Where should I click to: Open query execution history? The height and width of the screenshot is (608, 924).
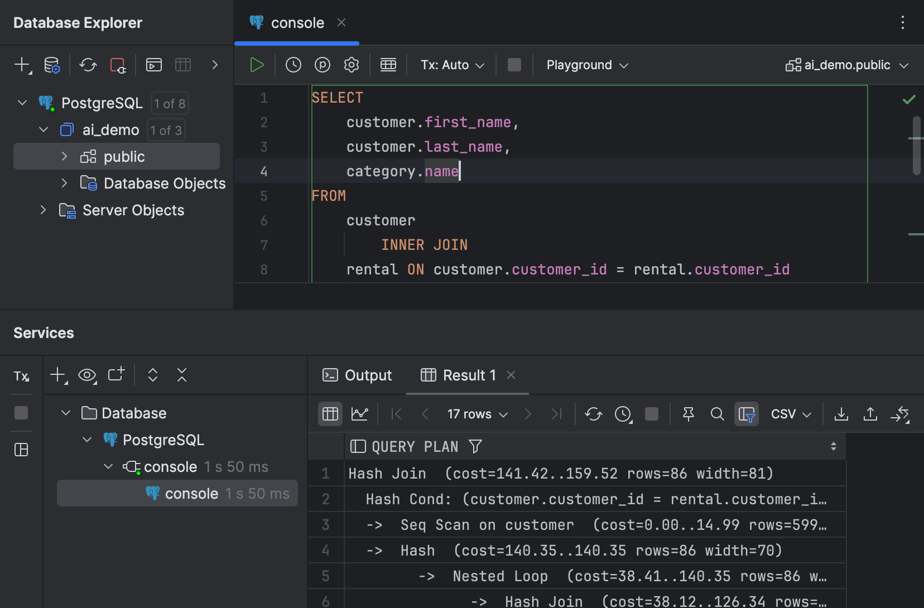point(293,64)
